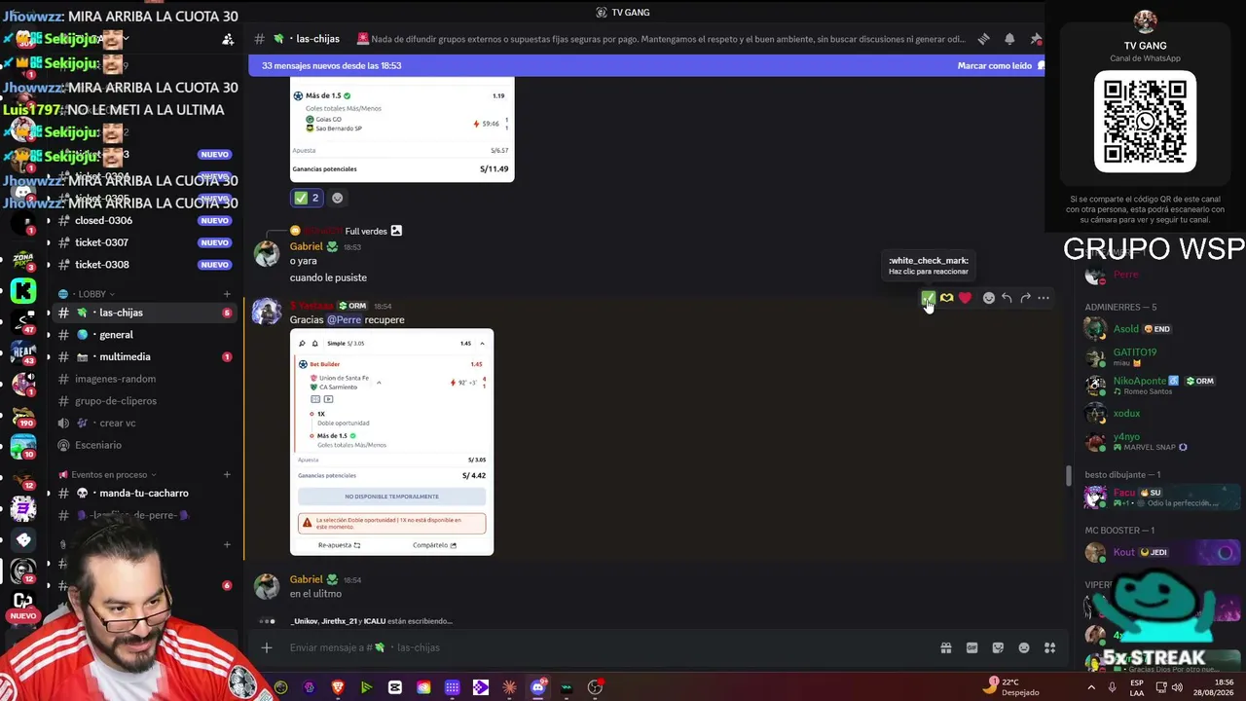Select the las-chijas channel in sidebar

click(146, 313)
